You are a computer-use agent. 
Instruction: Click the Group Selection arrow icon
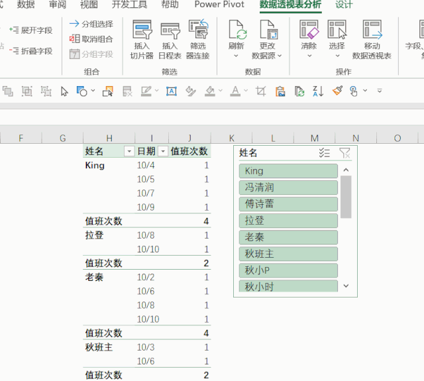[x=74, y=24]
